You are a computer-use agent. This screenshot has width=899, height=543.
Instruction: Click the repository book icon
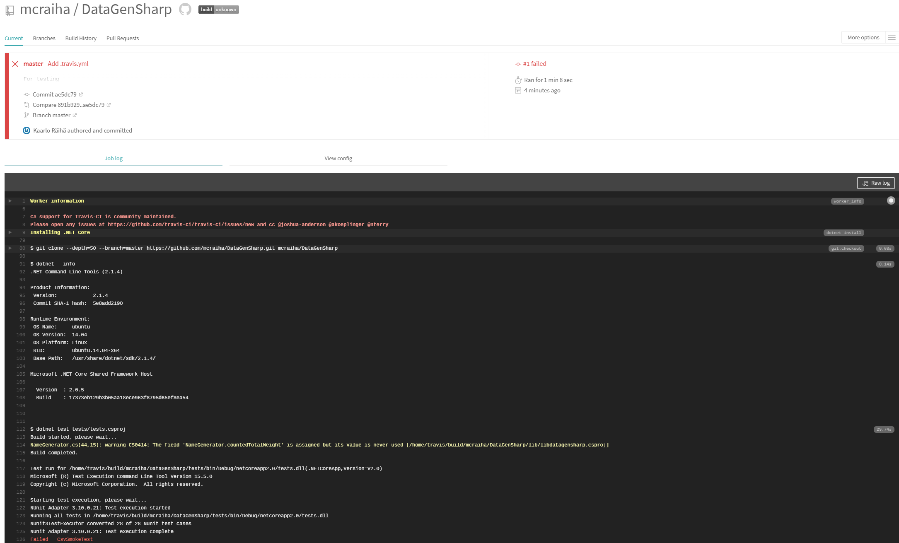pyautogui.click(x=10, y=10)
